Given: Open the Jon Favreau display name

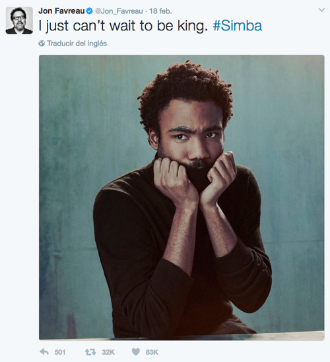Looking at the screenshot, I should coord(61,11).
